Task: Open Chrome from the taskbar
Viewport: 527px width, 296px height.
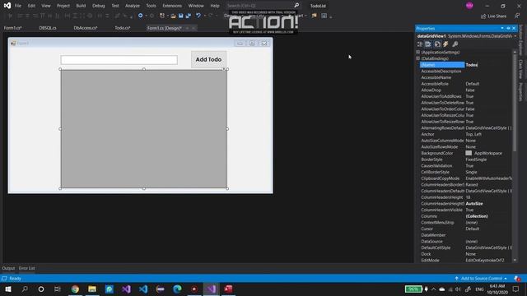Action: coord(75,289)
